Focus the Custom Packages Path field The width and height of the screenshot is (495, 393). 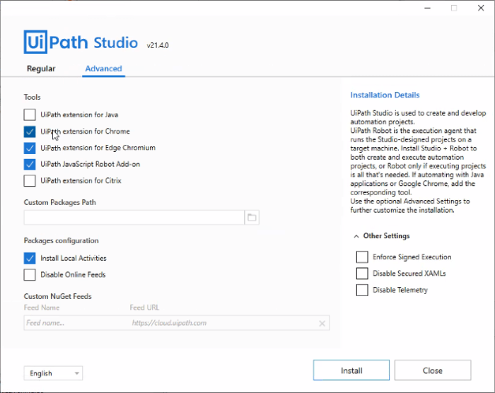pos(134,218)
